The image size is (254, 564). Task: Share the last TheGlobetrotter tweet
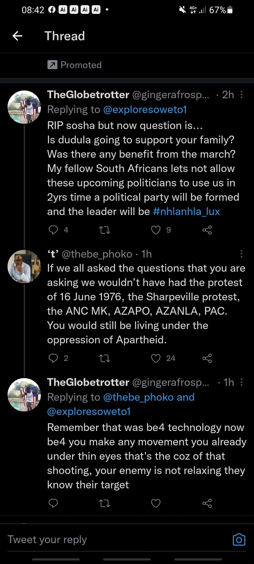(x=207, y=503)
